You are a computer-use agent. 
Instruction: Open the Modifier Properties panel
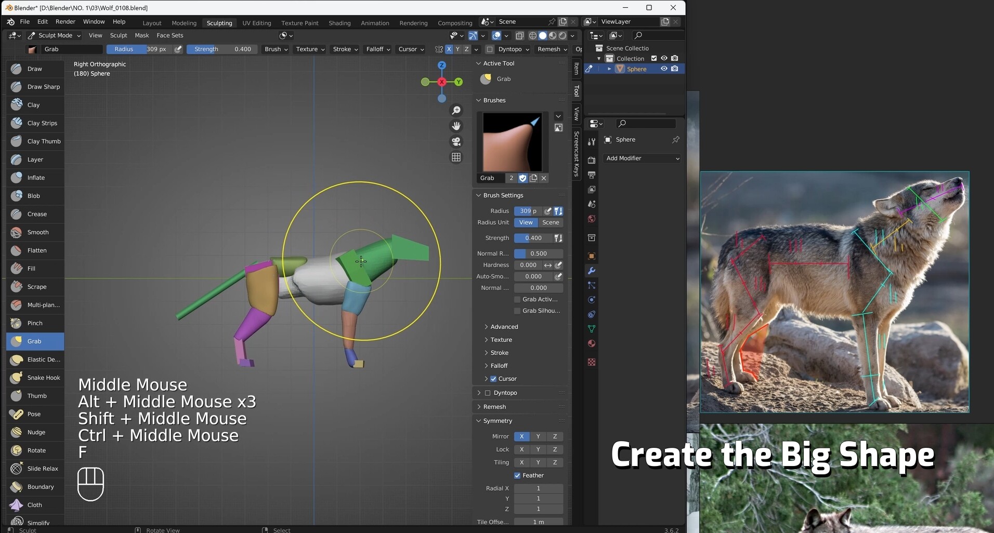(x=591, y=271)
